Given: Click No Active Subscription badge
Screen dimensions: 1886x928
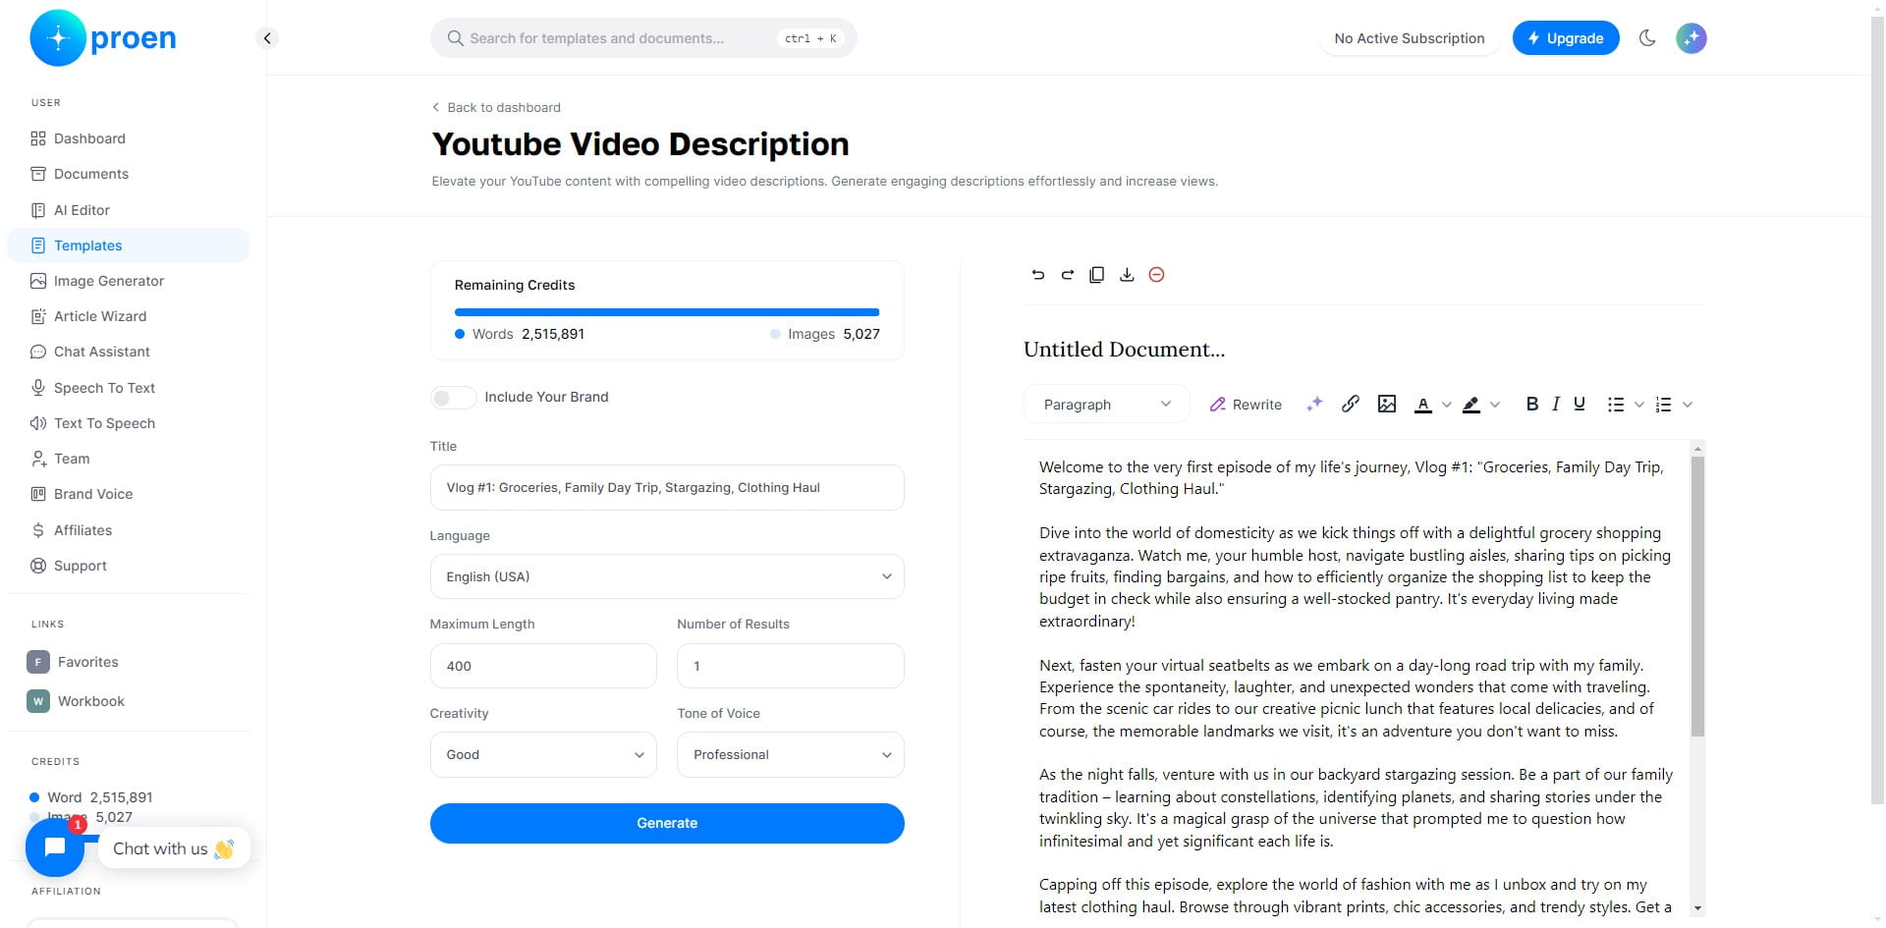Looking at the screenshot, I should tap(1409, 38).
